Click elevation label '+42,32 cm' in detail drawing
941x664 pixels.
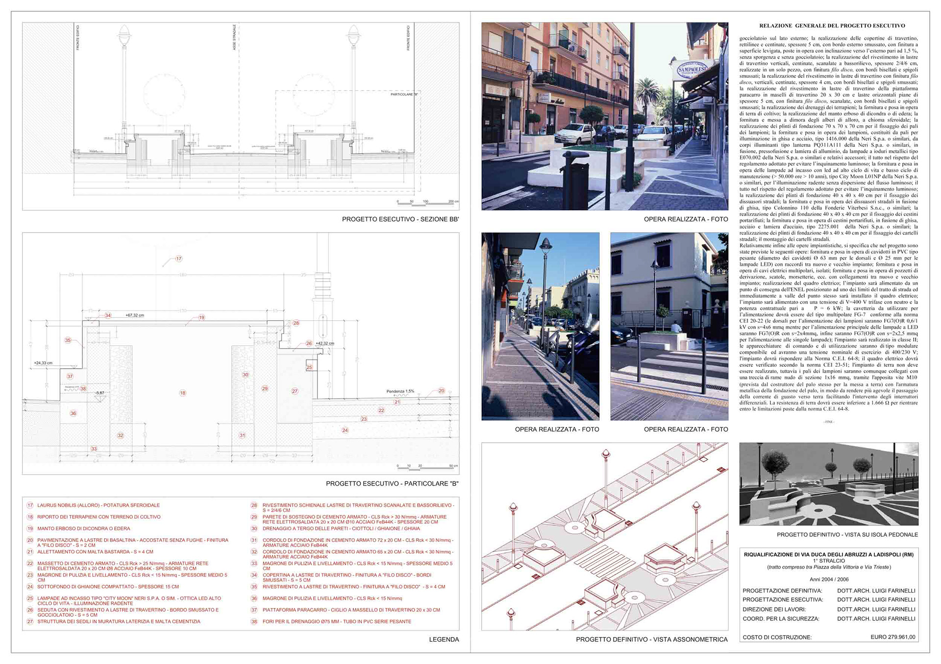pos(325,343)
